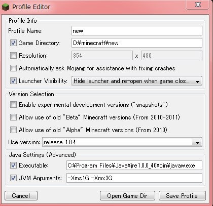Viewport: 213px width, 206px height.
Task: Click the Profile Name: label
Action: pyautogui.click(x=25, y=31)
